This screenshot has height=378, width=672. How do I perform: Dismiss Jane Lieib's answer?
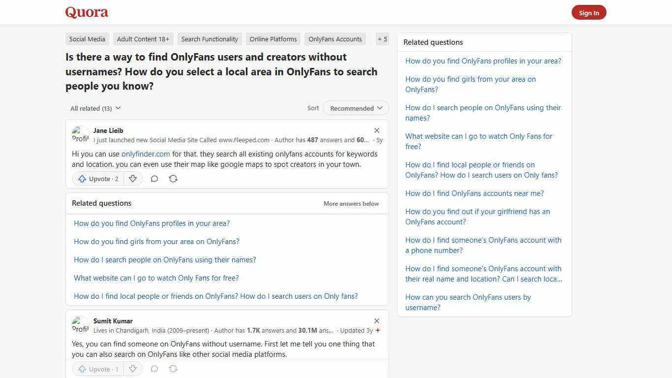pyautogui.click(x=377, y=130)
